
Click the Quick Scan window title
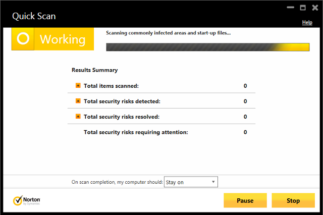(x=35, y=16)
